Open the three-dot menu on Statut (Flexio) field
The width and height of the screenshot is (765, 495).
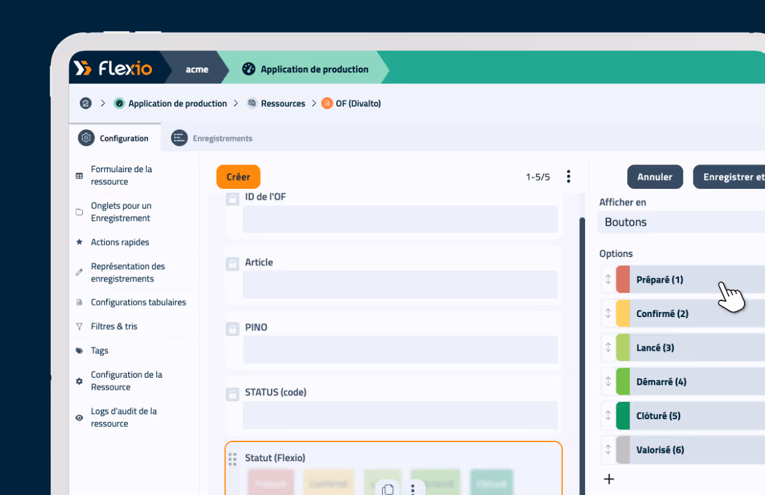(x=413, y=489)
